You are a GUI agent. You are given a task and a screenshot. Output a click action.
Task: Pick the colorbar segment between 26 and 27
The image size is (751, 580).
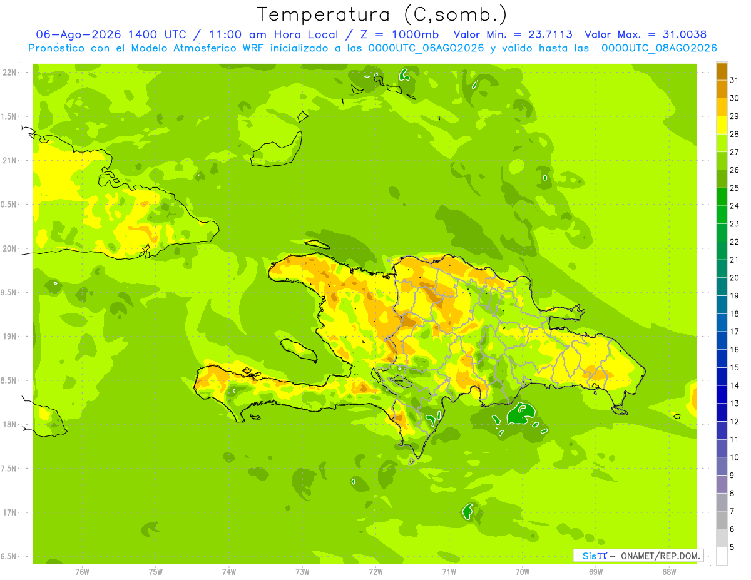click(x=722, y=161)
